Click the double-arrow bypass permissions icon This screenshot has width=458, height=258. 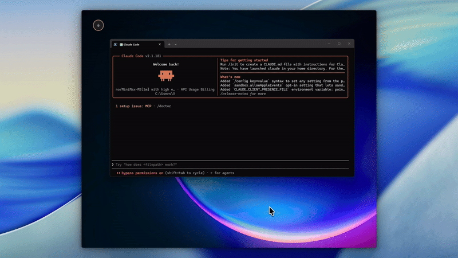point(119,173)
